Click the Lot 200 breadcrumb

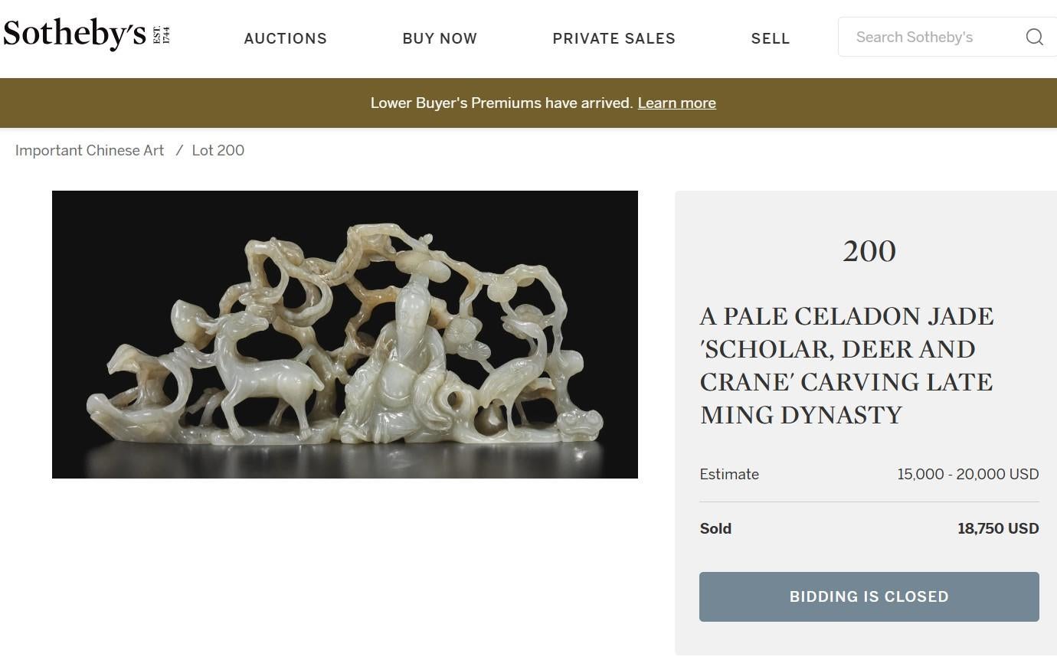pyautogui.click(x=218, y=150)
